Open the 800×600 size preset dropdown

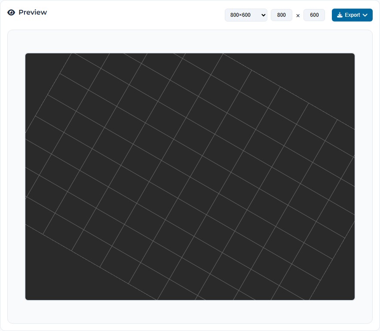click(x=246, y=15)
